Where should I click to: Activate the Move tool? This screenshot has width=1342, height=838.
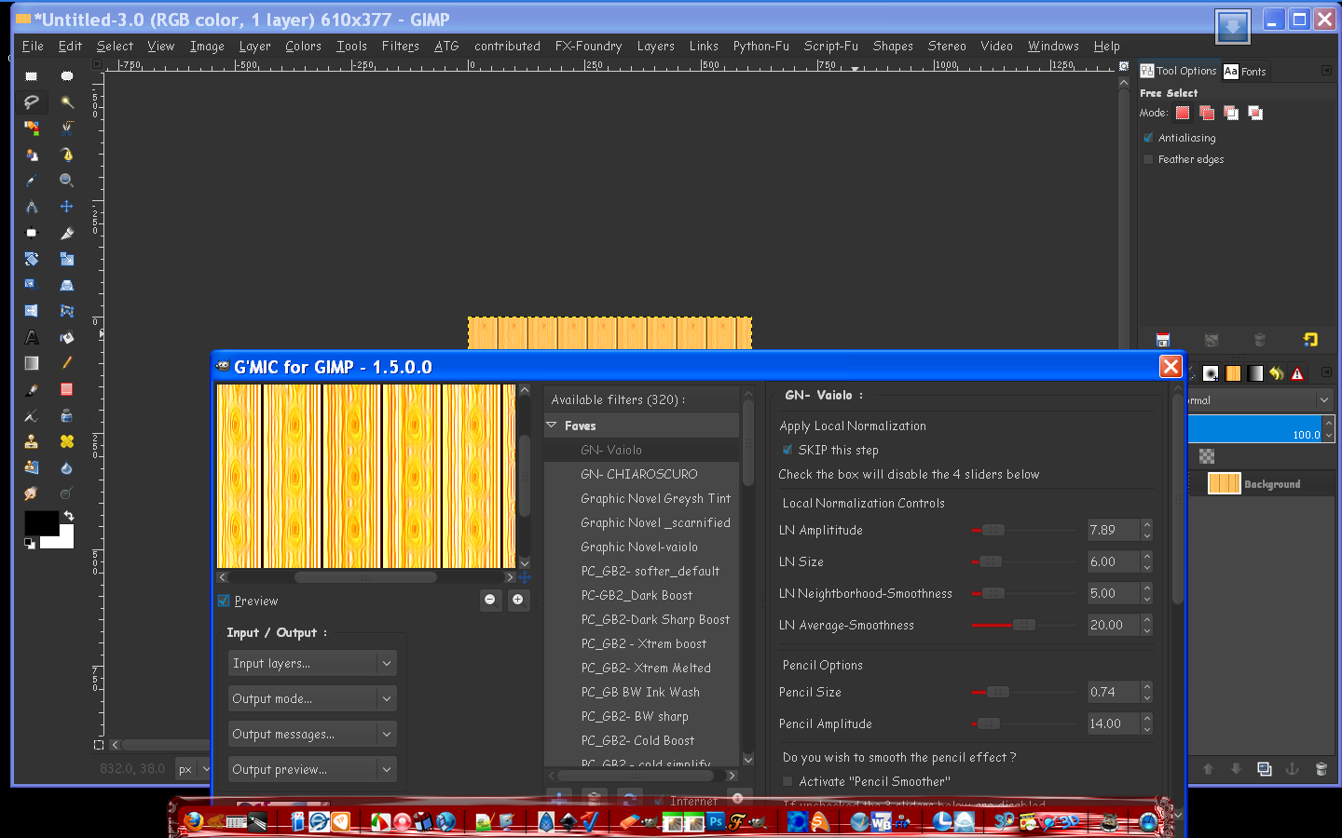coord(66,207)
